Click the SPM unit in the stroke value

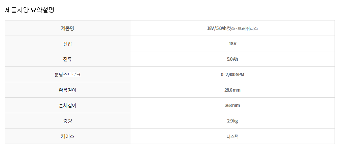click(240, 74)
